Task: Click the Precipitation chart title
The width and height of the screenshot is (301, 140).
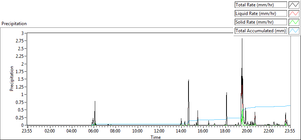Action: (x=14, y=24)
